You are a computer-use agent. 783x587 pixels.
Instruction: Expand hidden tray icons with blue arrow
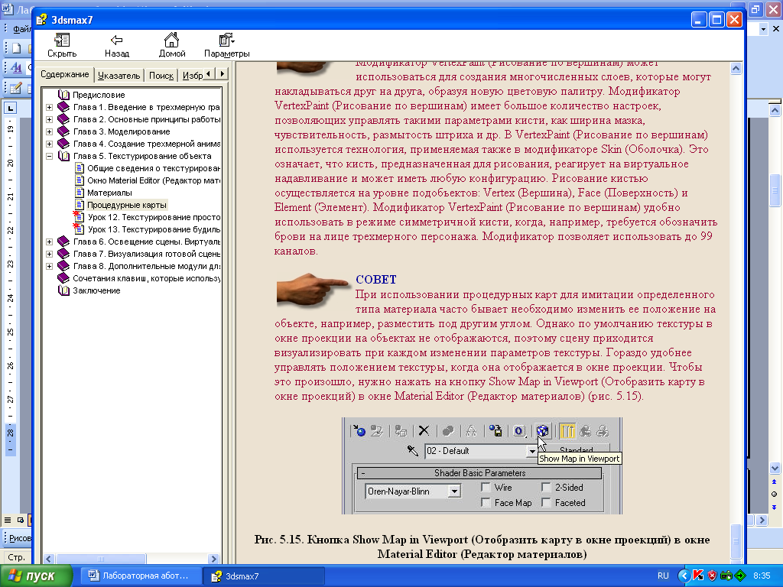point(684,576)
